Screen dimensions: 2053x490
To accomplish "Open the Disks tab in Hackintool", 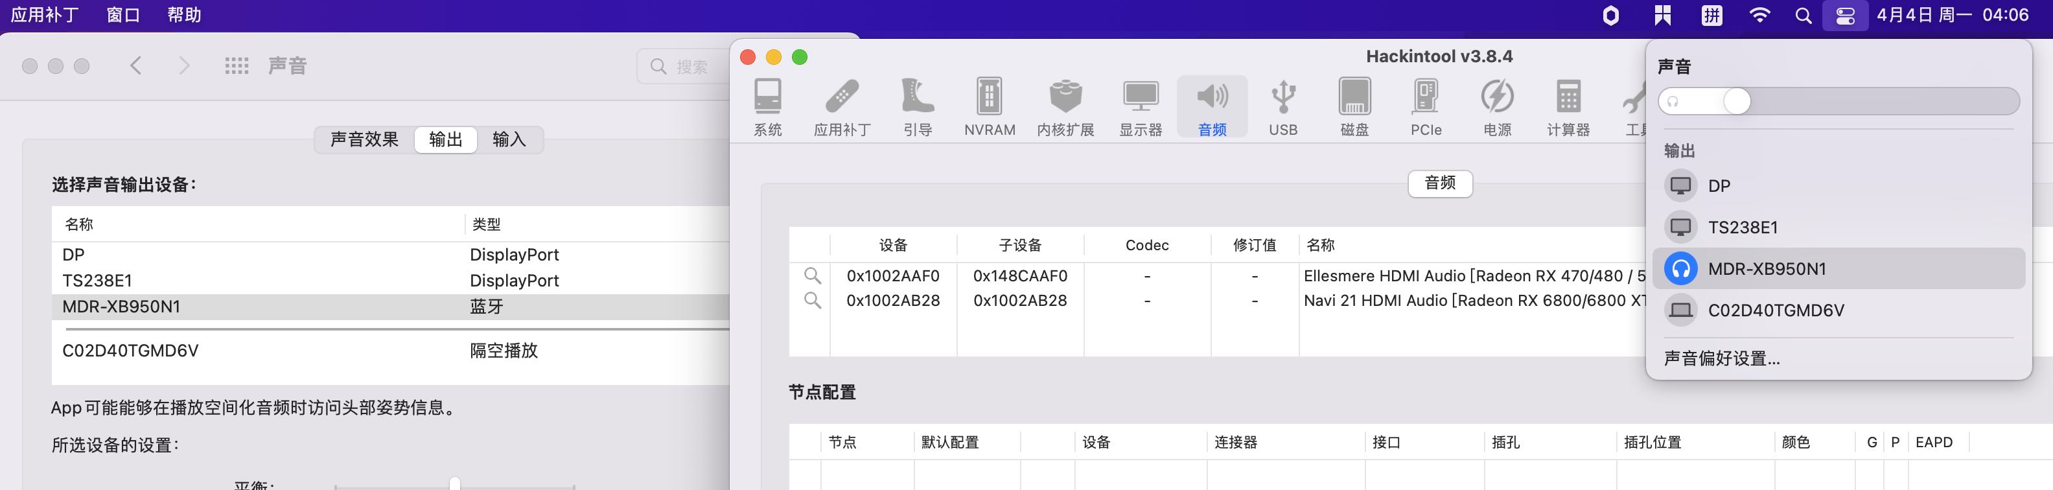I will pos(1355,107).
